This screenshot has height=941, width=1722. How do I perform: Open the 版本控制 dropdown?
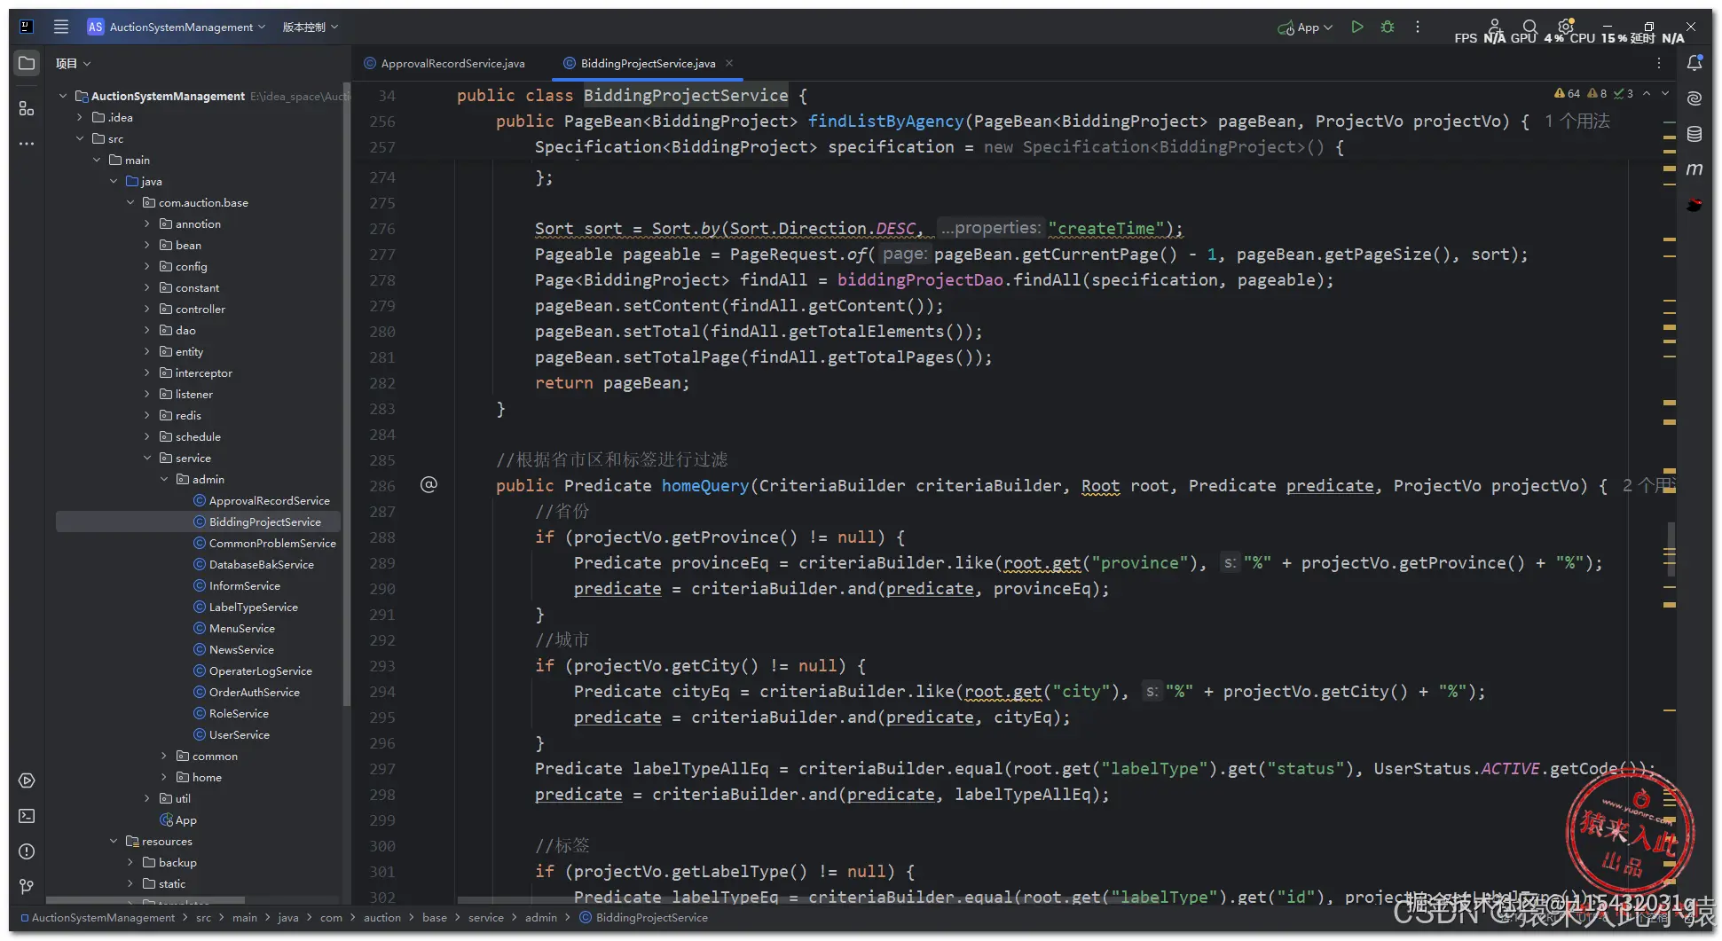point(310,27)
